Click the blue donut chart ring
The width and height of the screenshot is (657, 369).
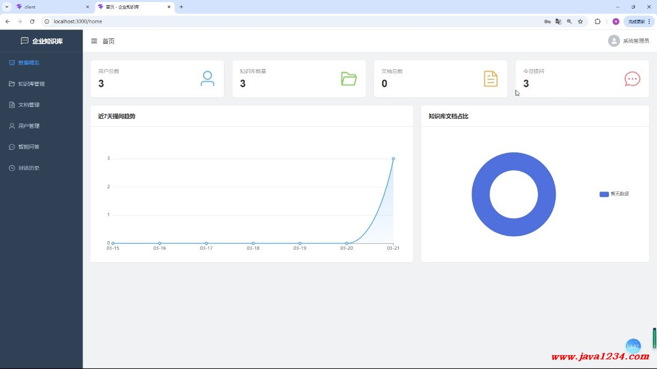click(x=480, y=195)
